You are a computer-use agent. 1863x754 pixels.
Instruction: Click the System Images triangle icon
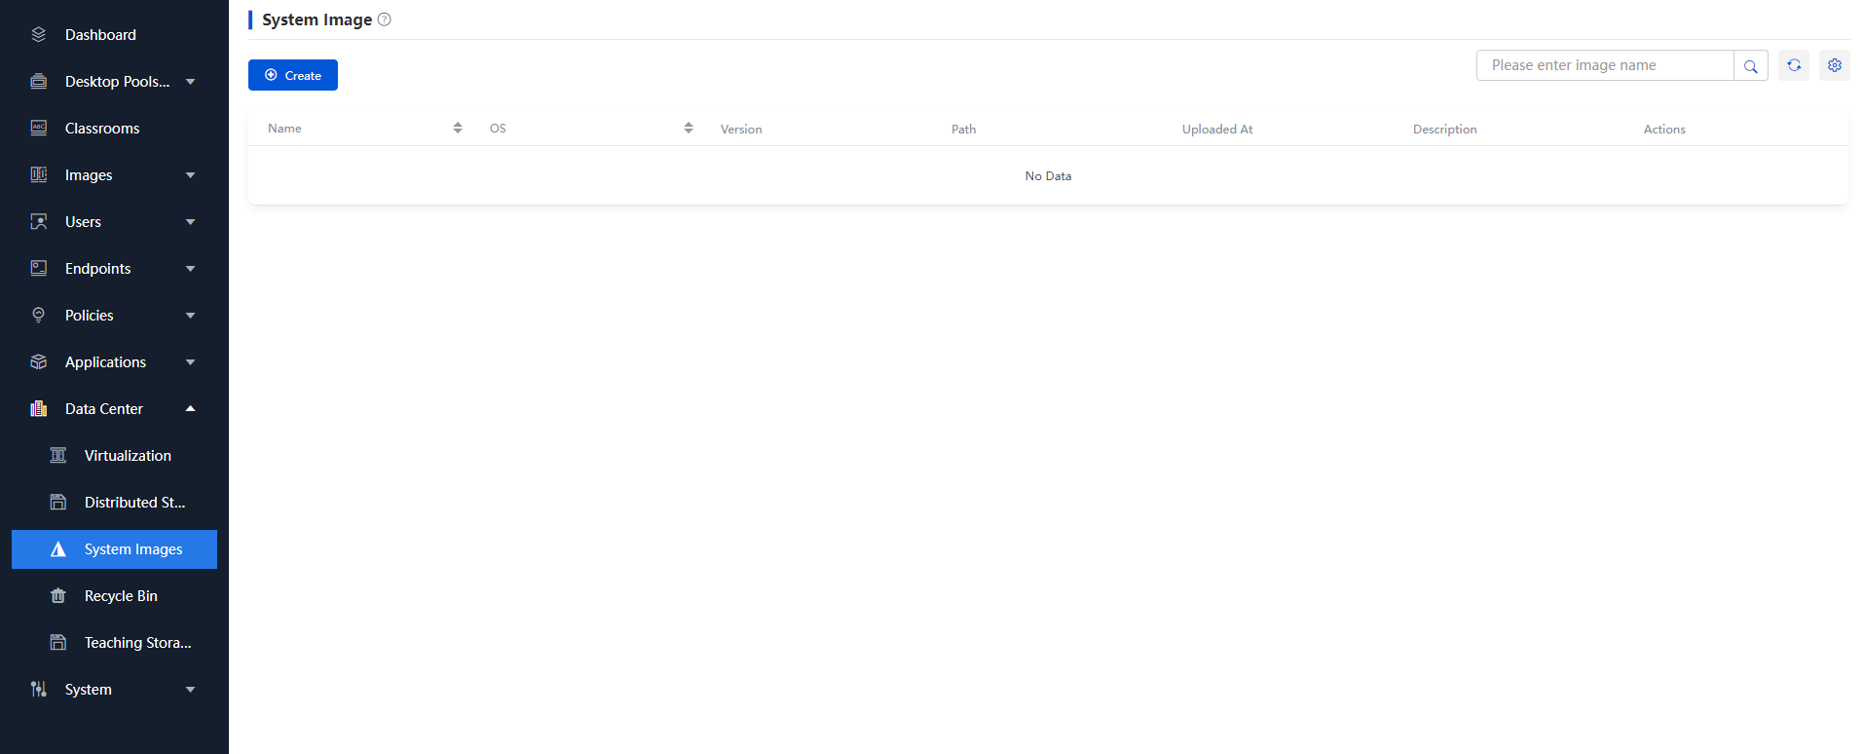click(x=58, y=549)
